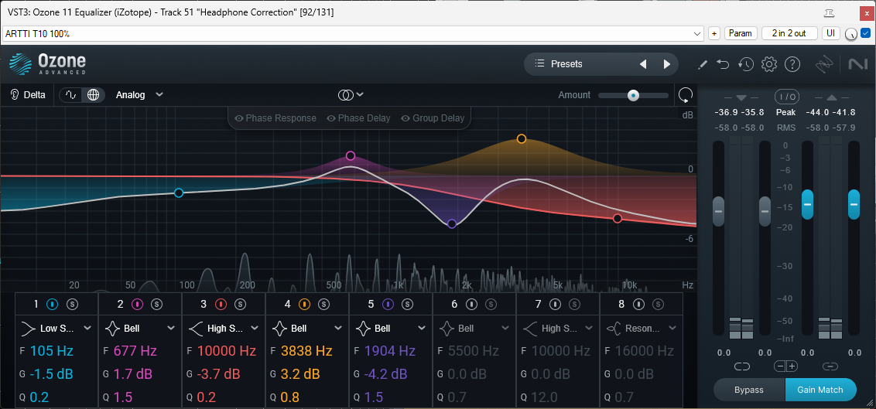Viewport: 876px width, 409px height.
Task: Click the reset Amount circular arrow icon
Action: [686, 95]
